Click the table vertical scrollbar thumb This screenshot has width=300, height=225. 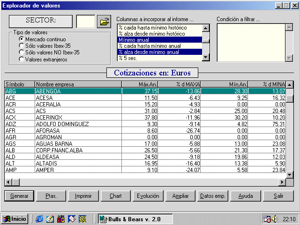pyautogui.click(x=290, y=99)
